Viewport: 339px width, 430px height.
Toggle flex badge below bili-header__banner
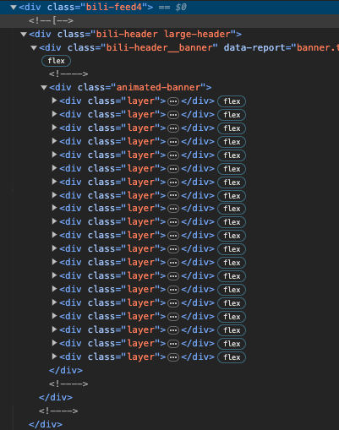(56, 61)
